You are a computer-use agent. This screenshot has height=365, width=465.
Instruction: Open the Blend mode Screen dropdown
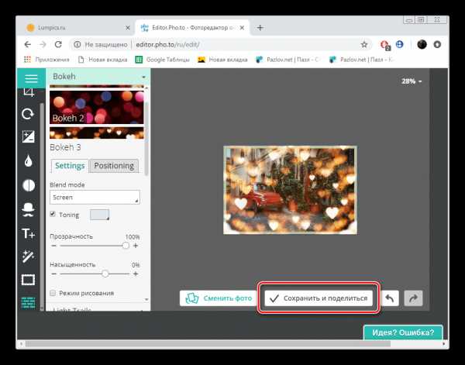(95, 197)
